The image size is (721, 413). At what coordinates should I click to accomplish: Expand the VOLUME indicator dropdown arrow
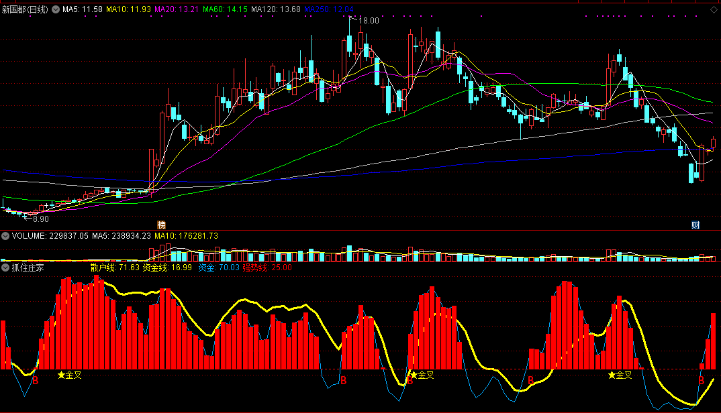pyautogui.click(x=5, y=236)
